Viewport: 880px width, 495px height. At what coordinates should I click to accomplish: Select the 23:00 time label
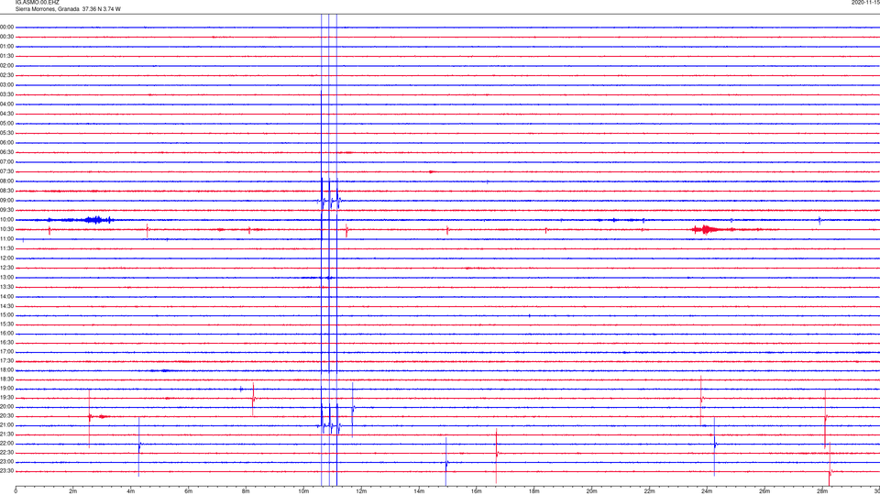6,462
